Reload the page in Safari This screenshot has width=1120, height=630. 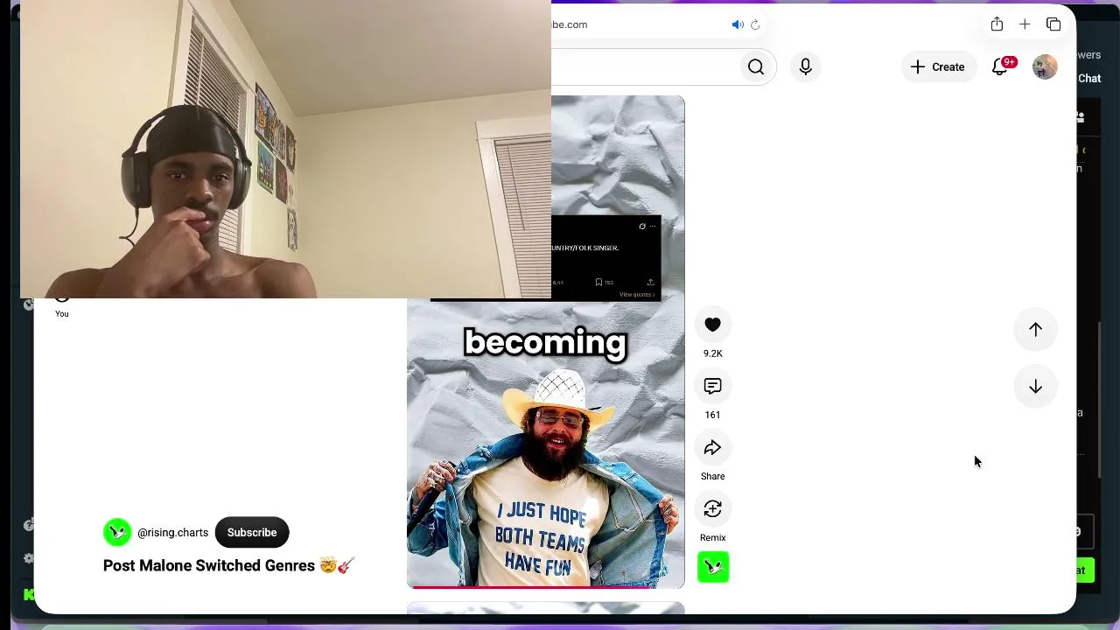tap(755, 24)
